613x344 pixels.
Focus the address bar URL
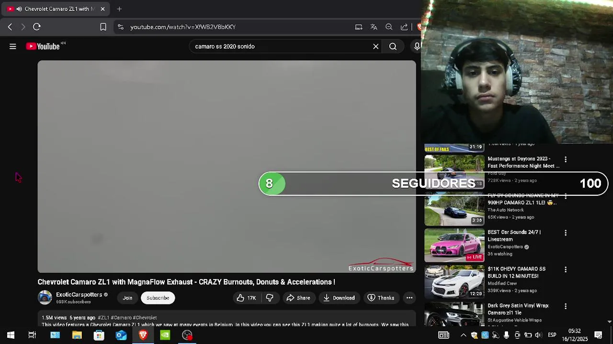coord(183,27)
